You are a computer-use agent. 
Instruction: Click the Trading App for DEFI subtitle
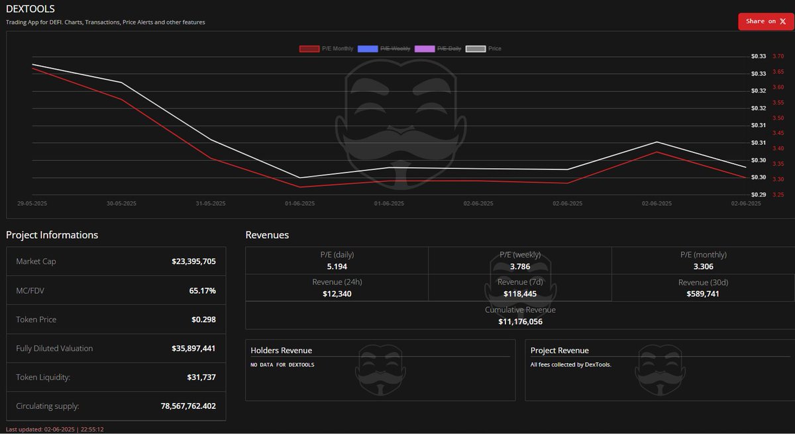pyautogui.click(x=105, y=22)
